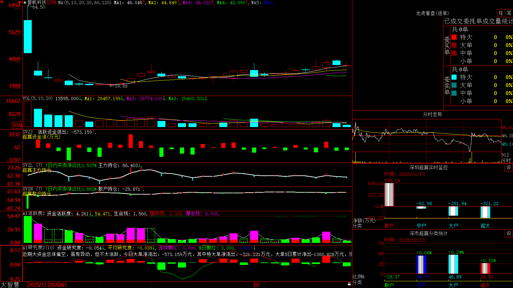The height and width of the screenshot is (288, 513).
Task: Click the red 特大 buy-order color swatch
Action: (x=454, y=37)
